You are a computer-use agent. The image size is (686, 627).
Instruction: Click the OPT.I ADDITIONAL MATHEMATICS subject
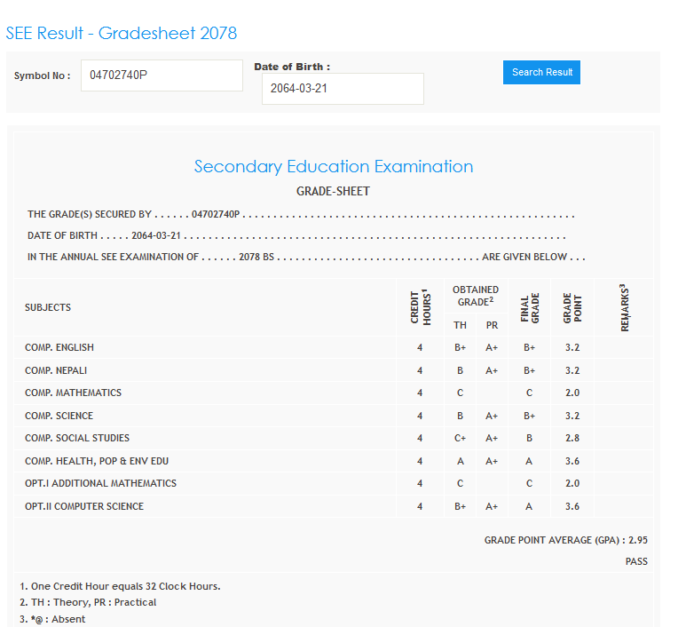[x=100, y=483]
